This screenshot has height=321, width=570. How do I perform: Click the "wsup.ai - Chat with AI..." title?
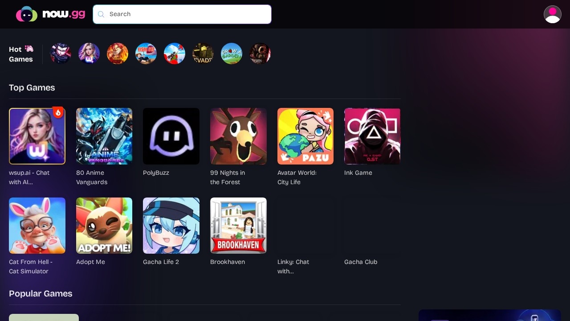click(29, 177)
